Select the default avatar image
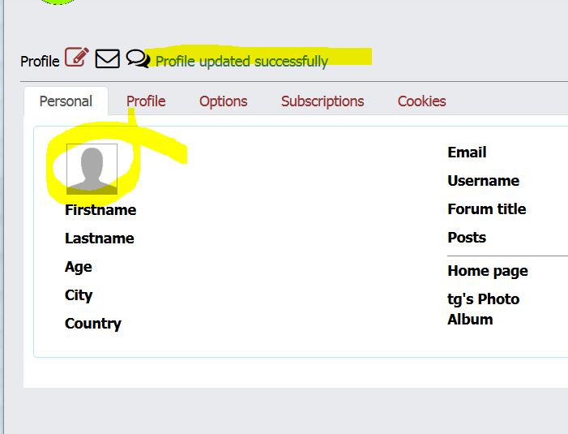Screen dimensions: 568x434 pyautogui.click(x=92, y=169)
